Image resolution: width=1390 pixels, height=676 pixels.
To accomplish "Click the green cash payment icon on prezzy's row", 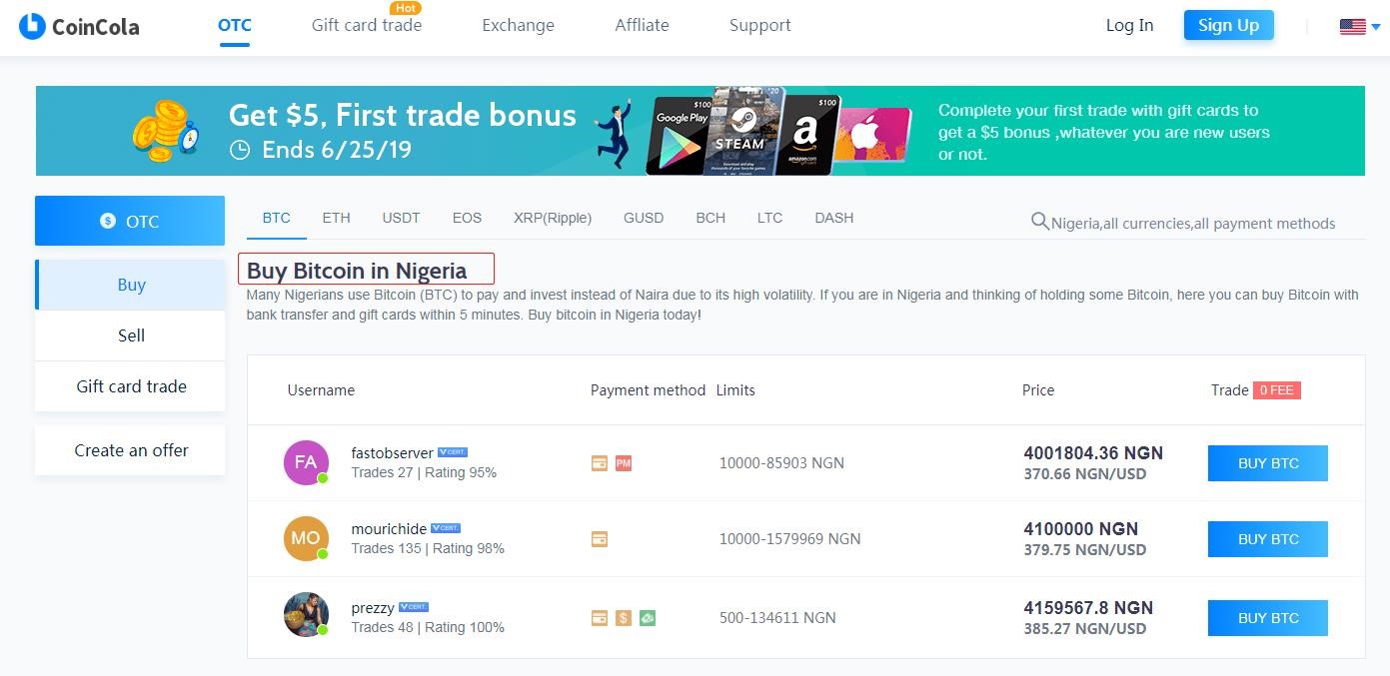I will click(646, 617).
